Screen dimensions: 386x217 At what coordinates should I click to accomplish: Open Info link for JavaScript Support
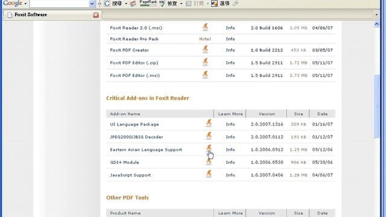point(230,175)
